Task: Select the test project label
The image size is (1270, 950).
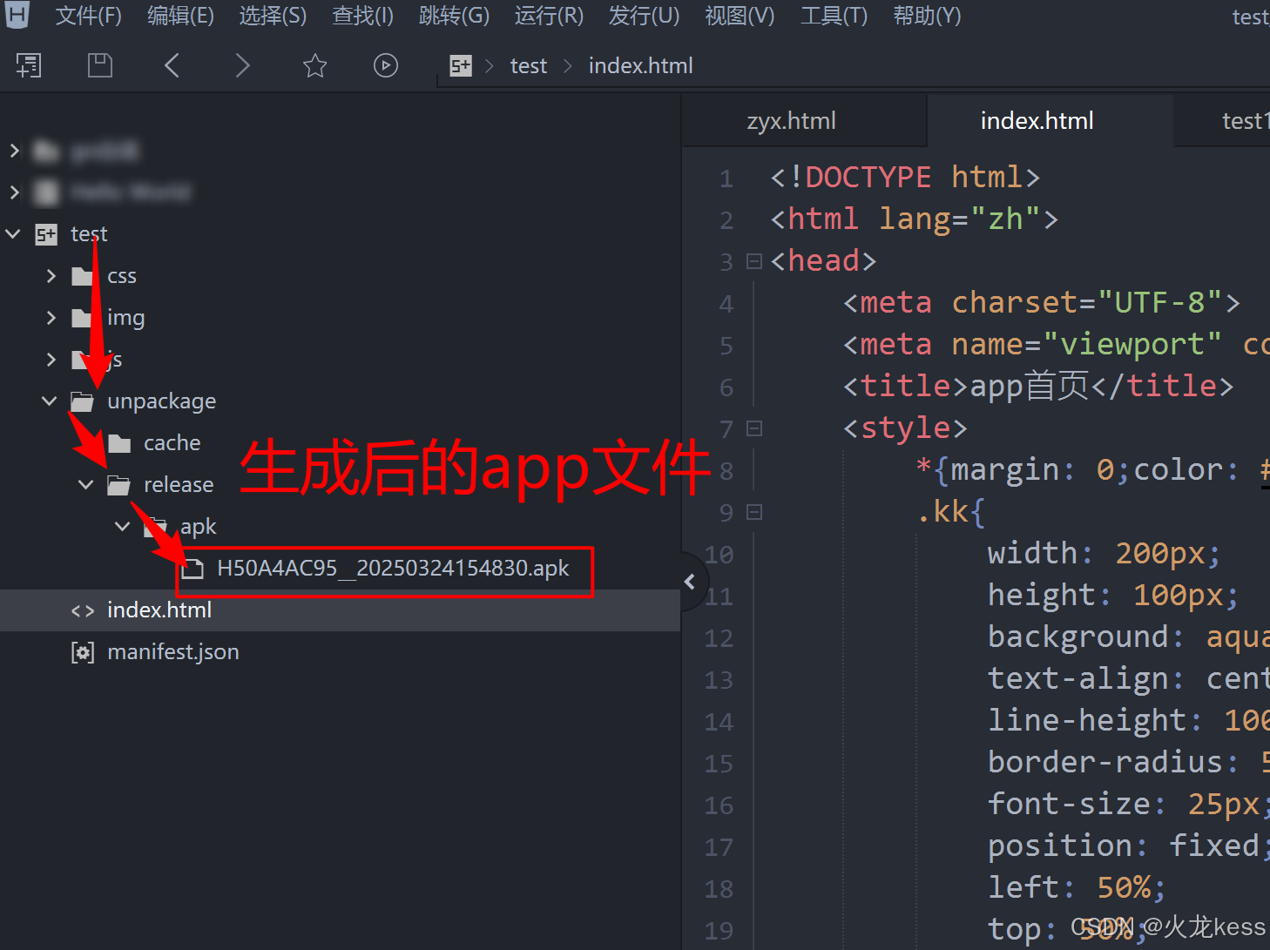Action: pyautogui.click(x=89, y=234)
